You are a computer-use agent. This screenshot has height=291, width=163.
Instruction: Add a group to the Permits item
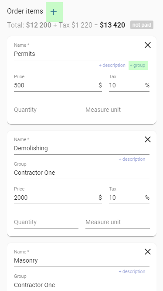(139, 66)
